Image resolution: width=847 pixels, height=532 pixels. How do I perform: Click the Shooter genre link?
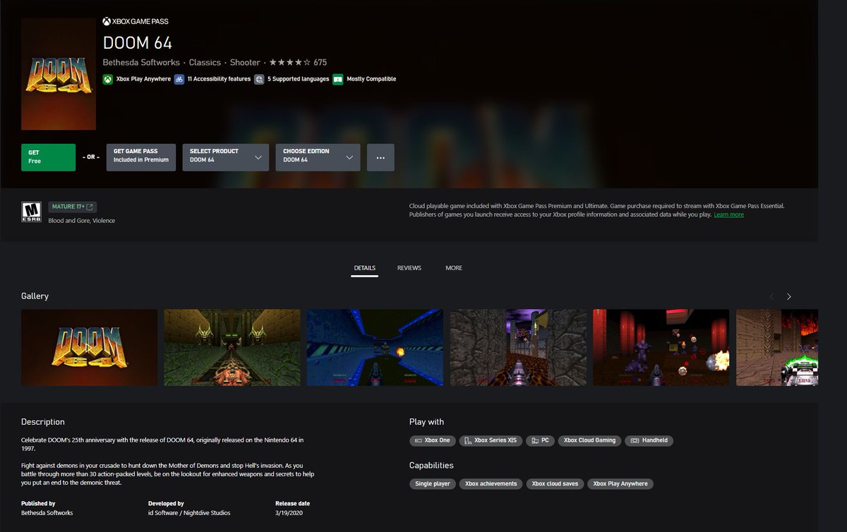[x=245, y=62]
